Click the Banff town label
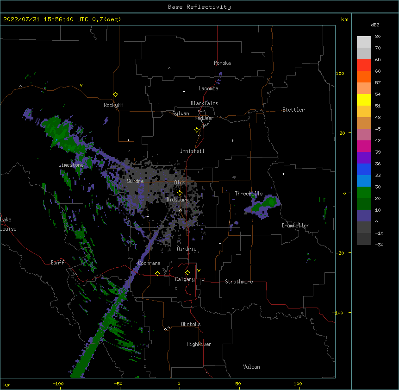399x390 pixels. pos(57,263)
